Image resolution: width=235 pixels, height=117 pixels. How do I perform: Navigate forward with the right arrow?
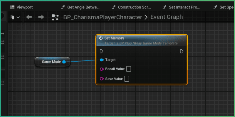point(41,17)
